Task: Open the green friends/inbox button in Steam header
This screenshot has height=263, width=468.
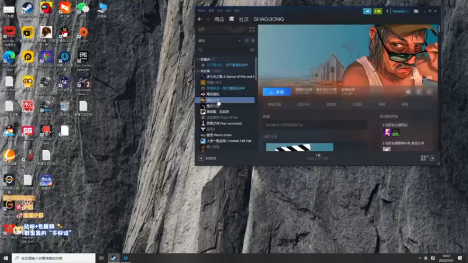Action: [377, 11]
